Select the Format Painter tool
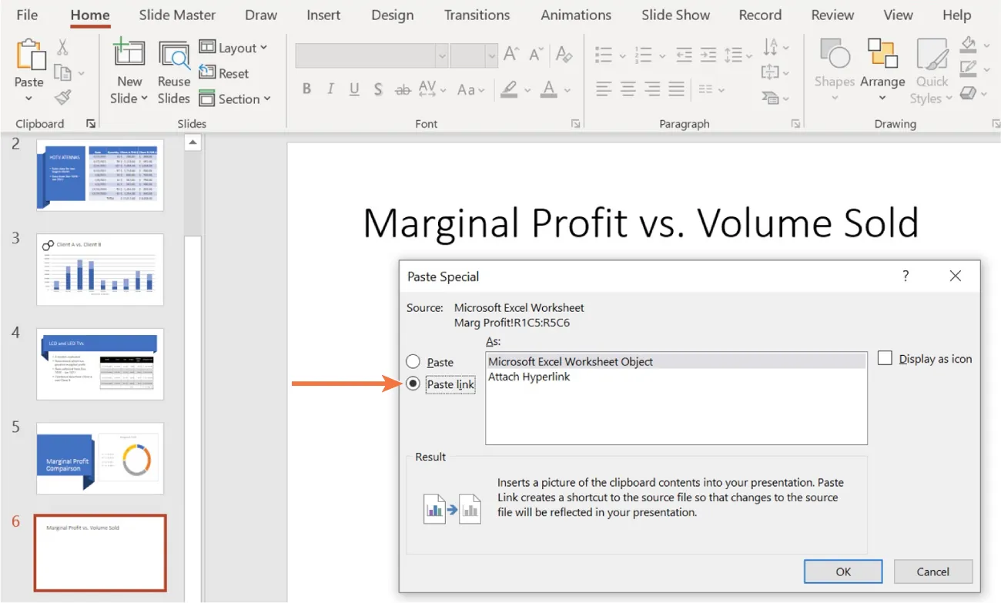The image size is (1001, 603). (x=64, y=98)
